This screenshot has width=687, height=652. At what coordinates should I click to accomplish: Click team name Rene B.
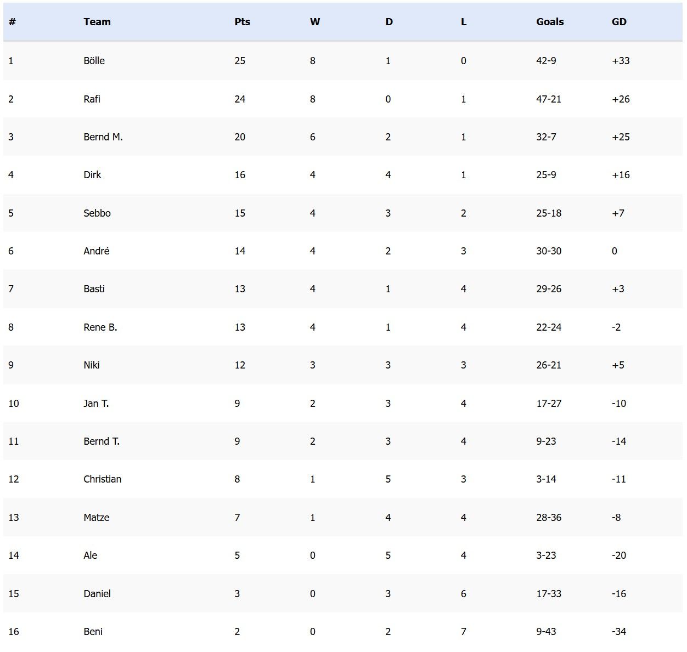pyautogui.click(x=100, y=327)
